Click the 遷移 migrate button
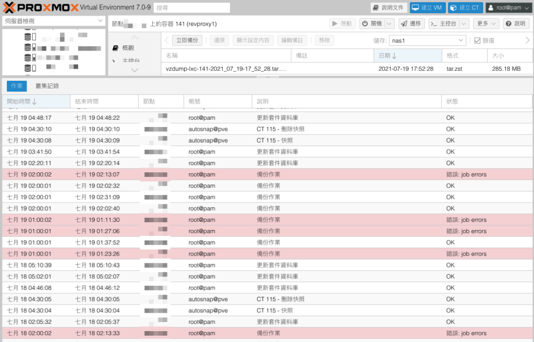 coord(411,23)
